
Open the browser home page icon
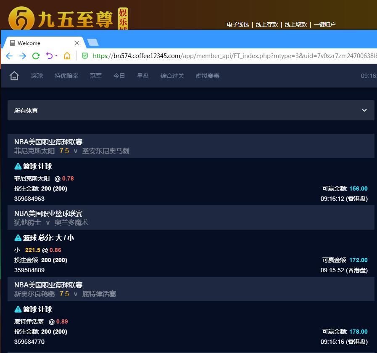(x=67, y=56)
